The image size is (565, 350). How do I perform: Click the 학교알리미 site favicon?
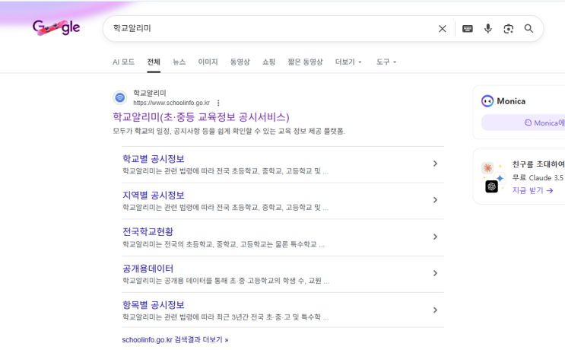(120, 97)
